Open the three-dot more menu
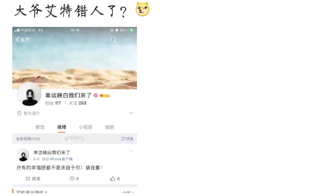The image size is (310, 196). click(x=128, y=40)
